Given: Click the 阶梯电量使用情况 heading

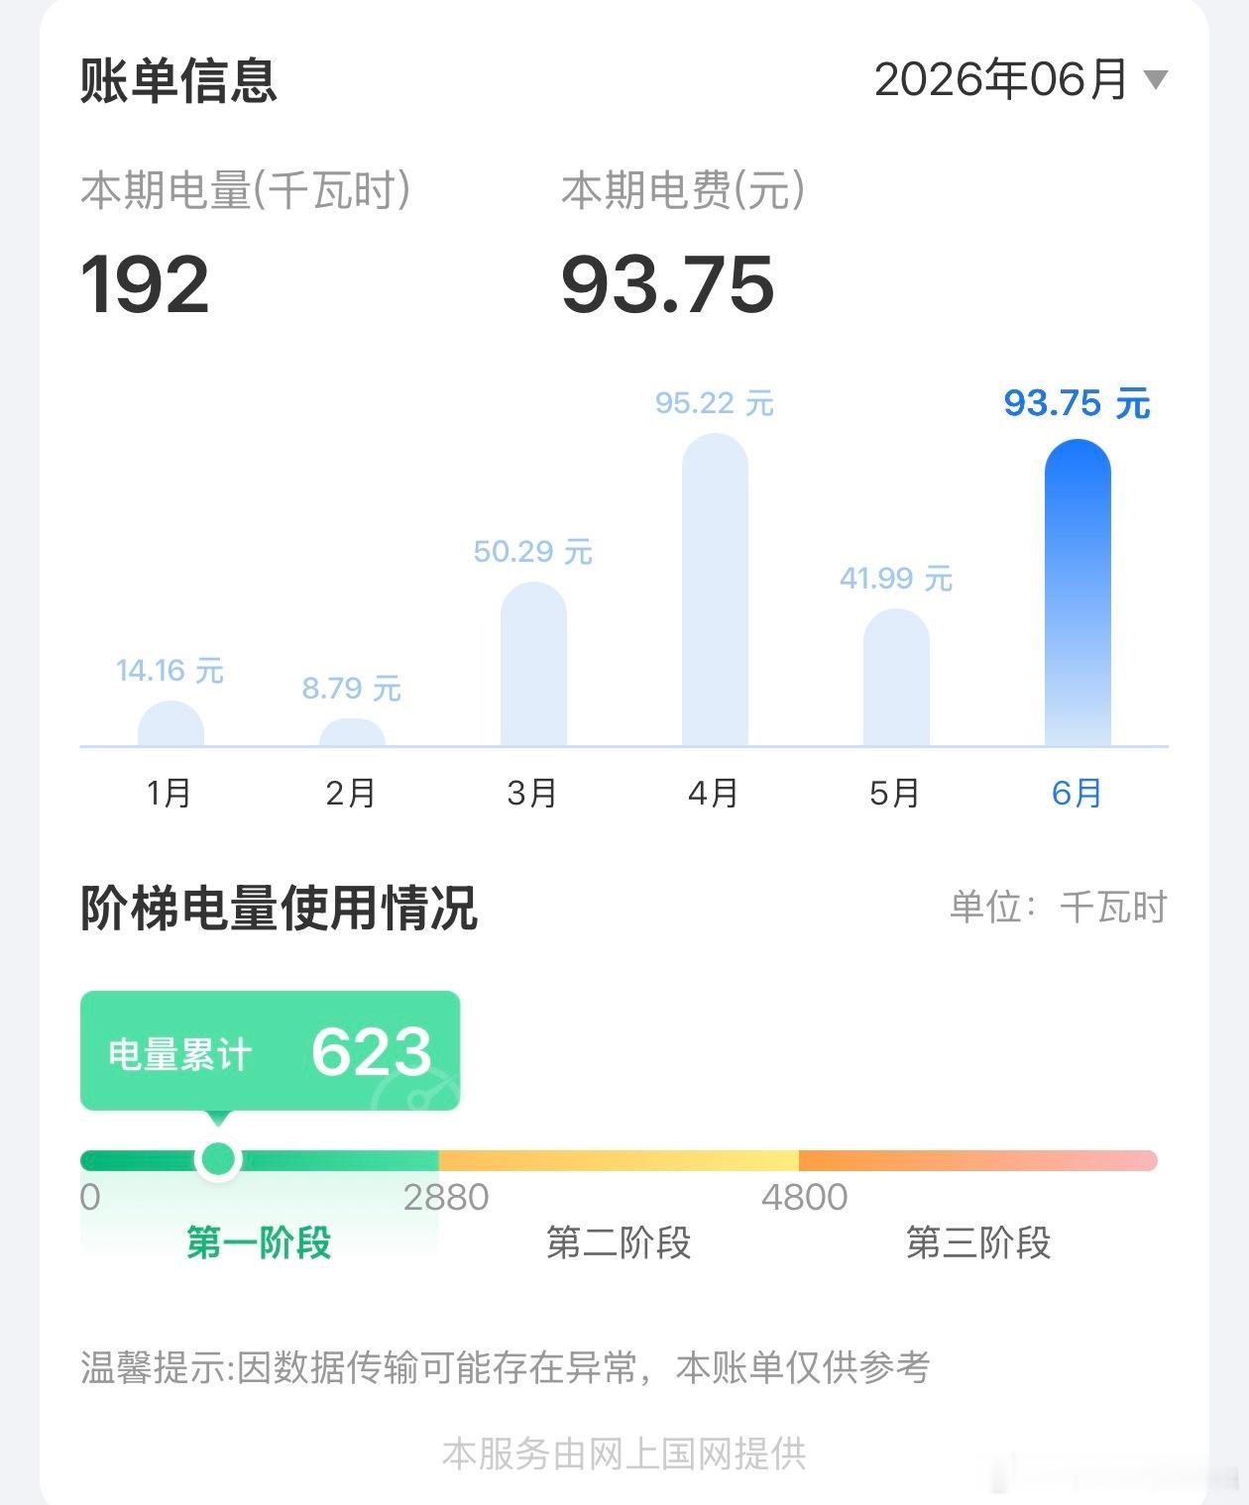Looking at the screenshot, I should click(279, 907).
